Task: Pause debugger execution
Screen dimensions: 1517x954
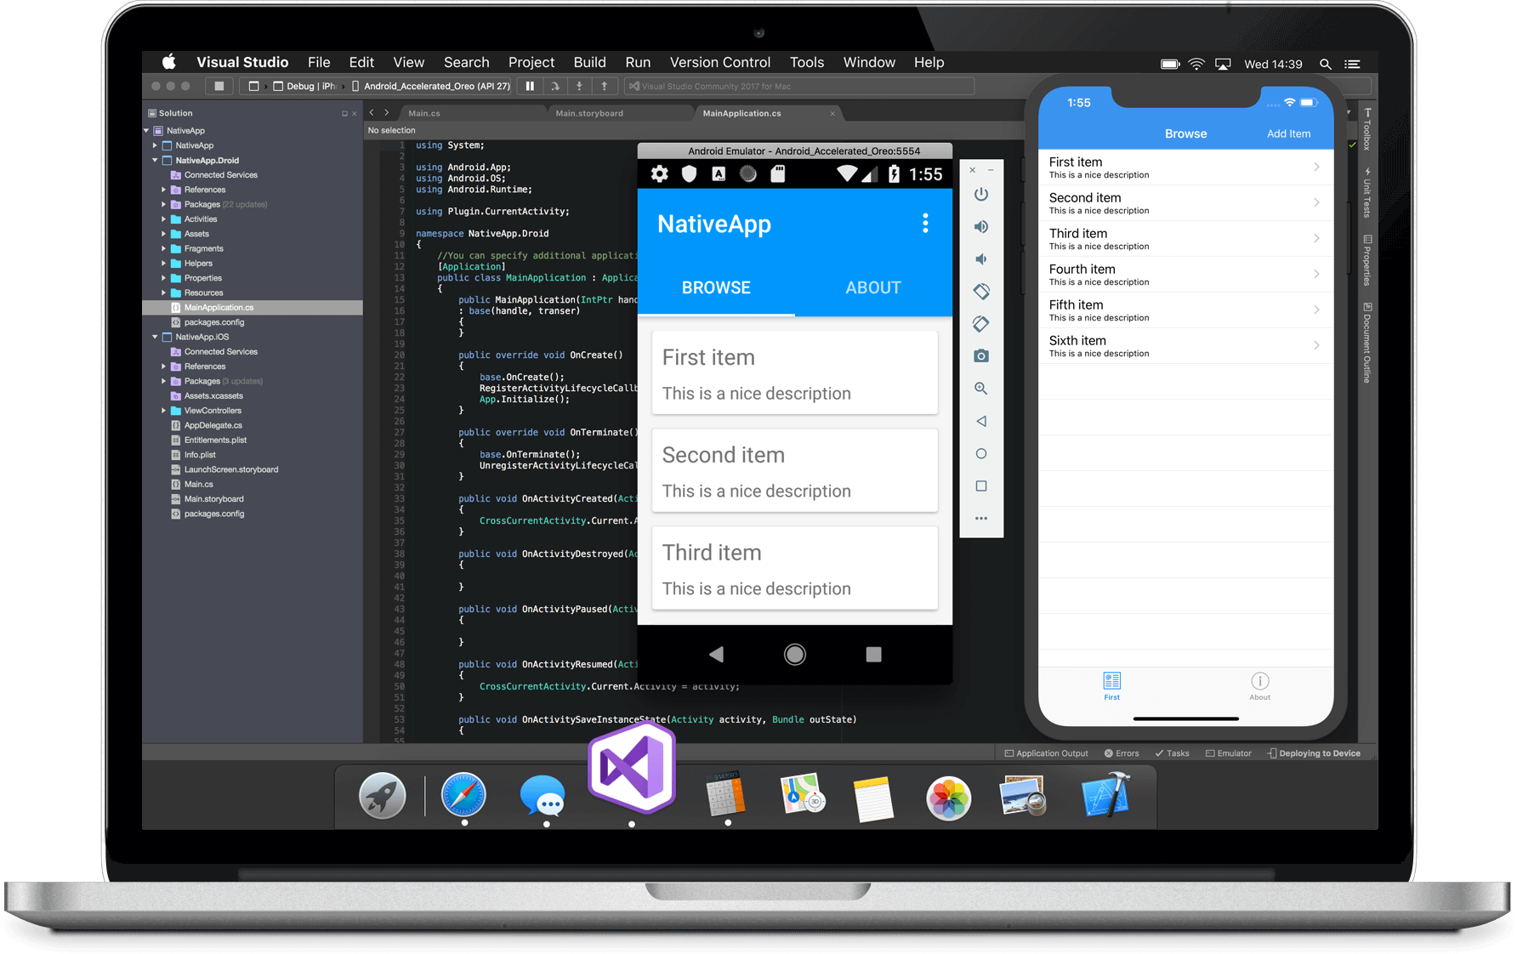Action: click(x=530, y=86)
